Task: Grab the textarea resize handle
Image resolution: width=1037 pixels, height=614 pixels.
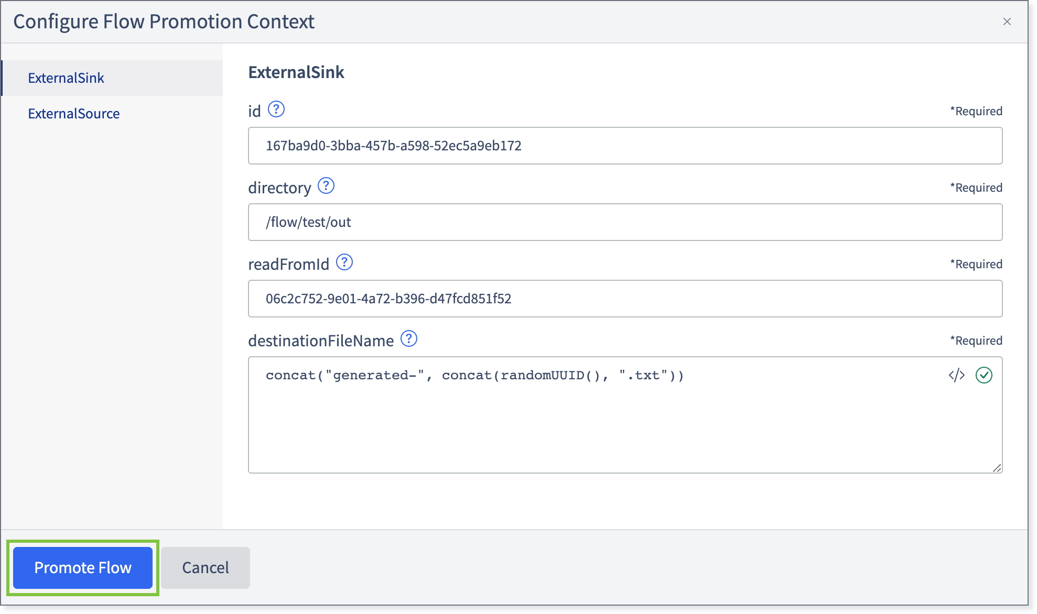Action: tap(997, 468)
